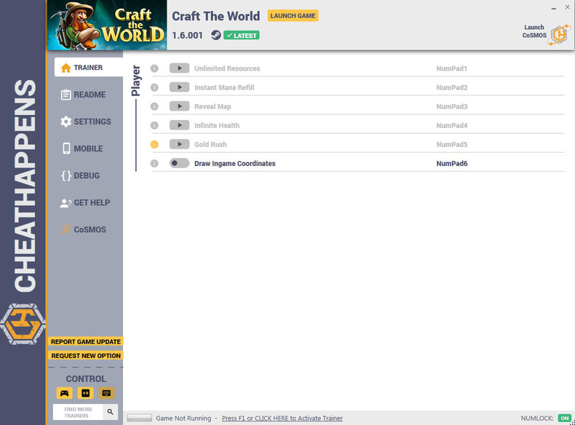Click the magnifier search icon
Screen dimensions: 575x425
[111, 412]
